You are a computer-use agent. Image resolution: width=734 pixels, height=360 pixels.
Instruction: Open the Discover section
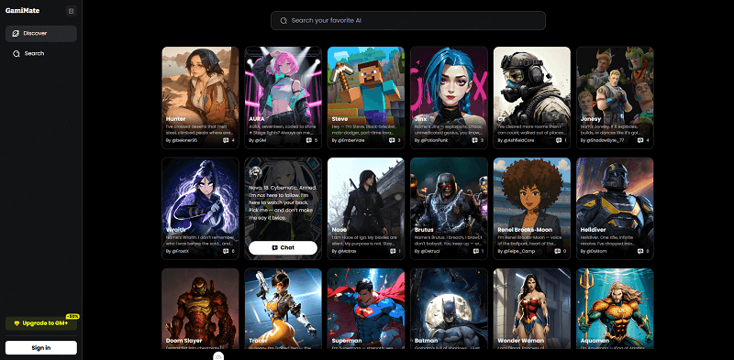41,34
